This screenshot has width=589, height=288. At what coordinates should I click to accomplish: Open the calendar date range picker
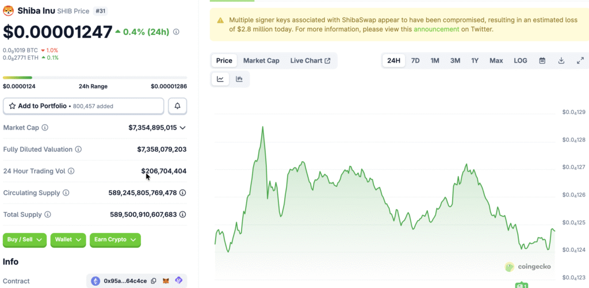coord(542,60)
